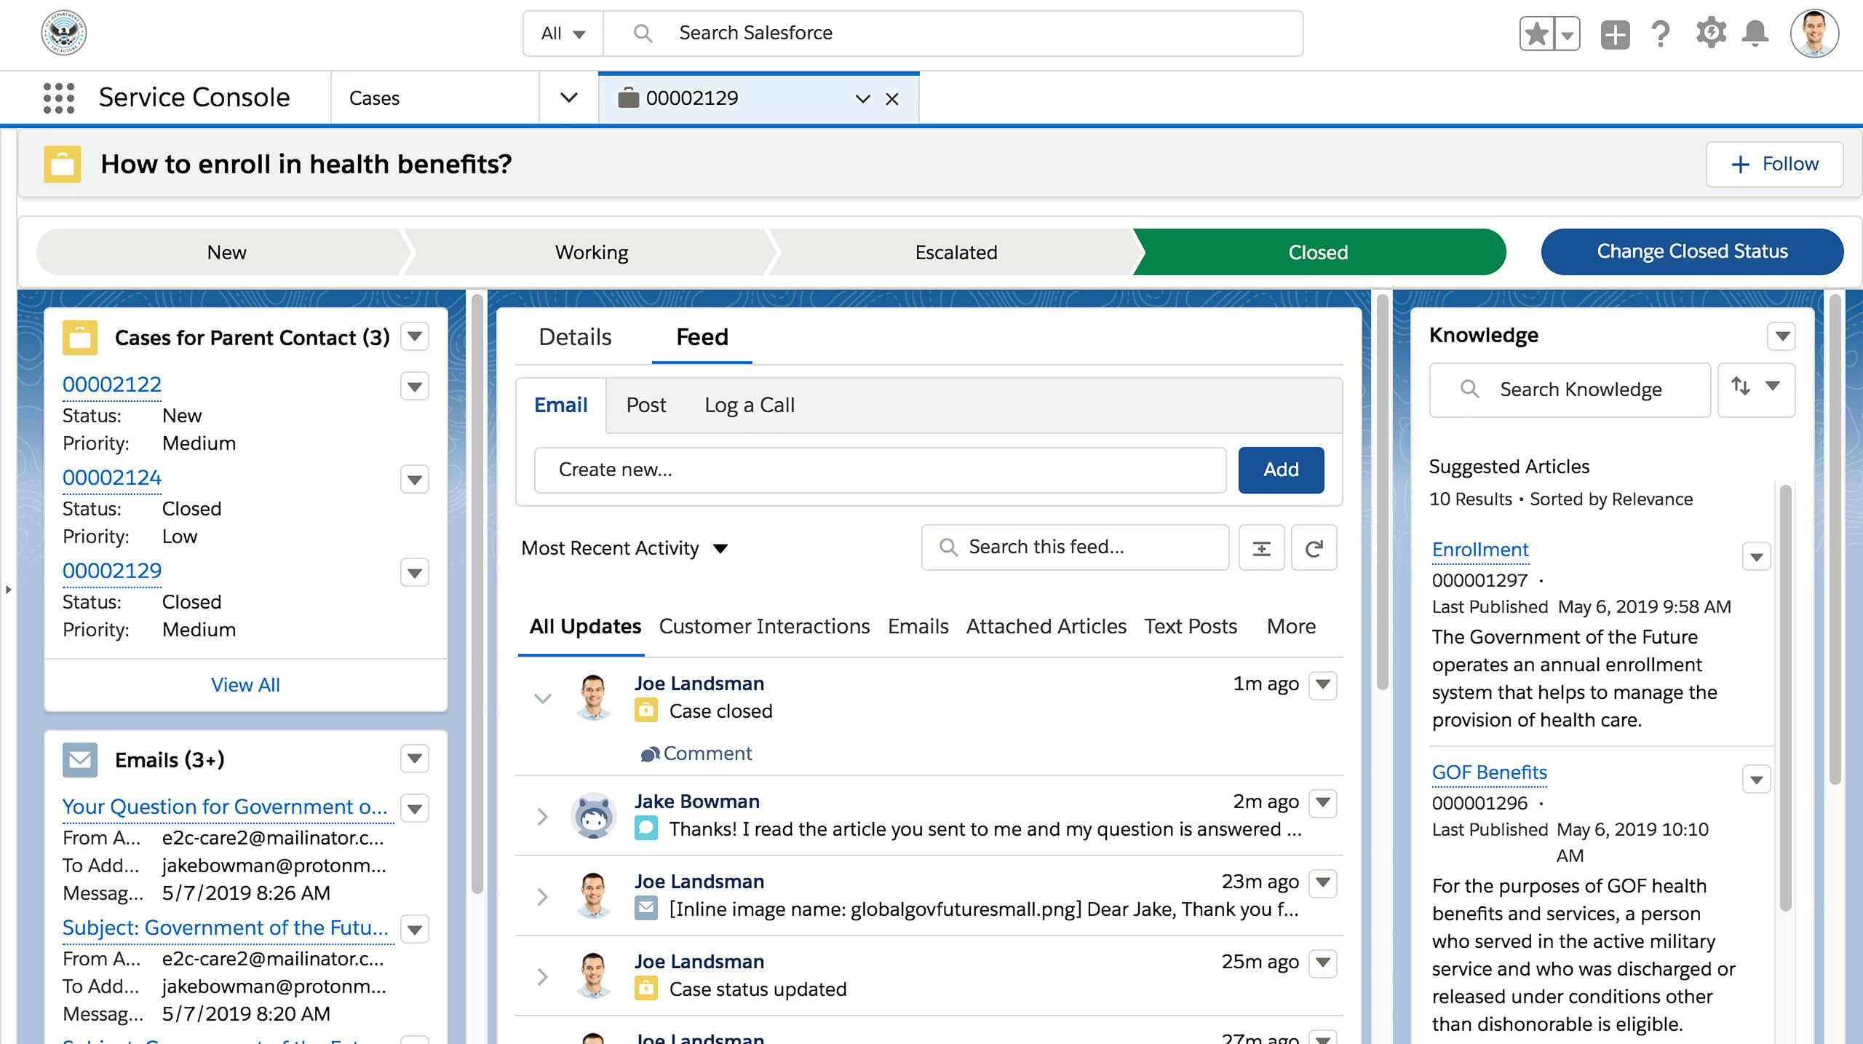Image resolution: width=1863 pixels, height=1044 pixels.
Task: Open the All search scope dropdown
Action: click(563, 33)
